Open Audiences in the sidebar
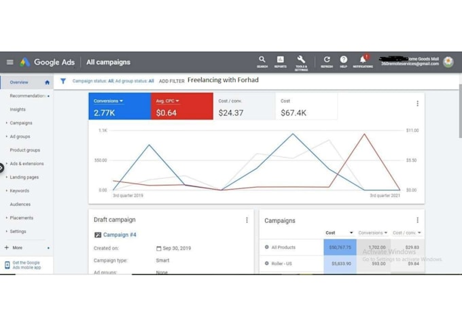 coord(20,205)
